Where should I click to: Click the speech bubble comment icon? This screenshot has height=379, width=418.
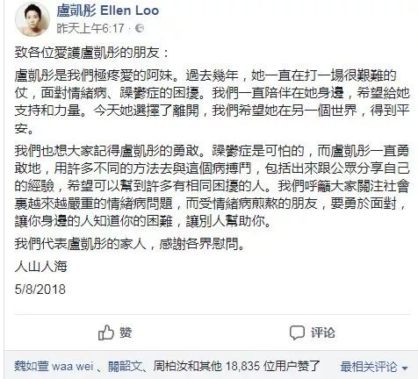tap(297, 333)
